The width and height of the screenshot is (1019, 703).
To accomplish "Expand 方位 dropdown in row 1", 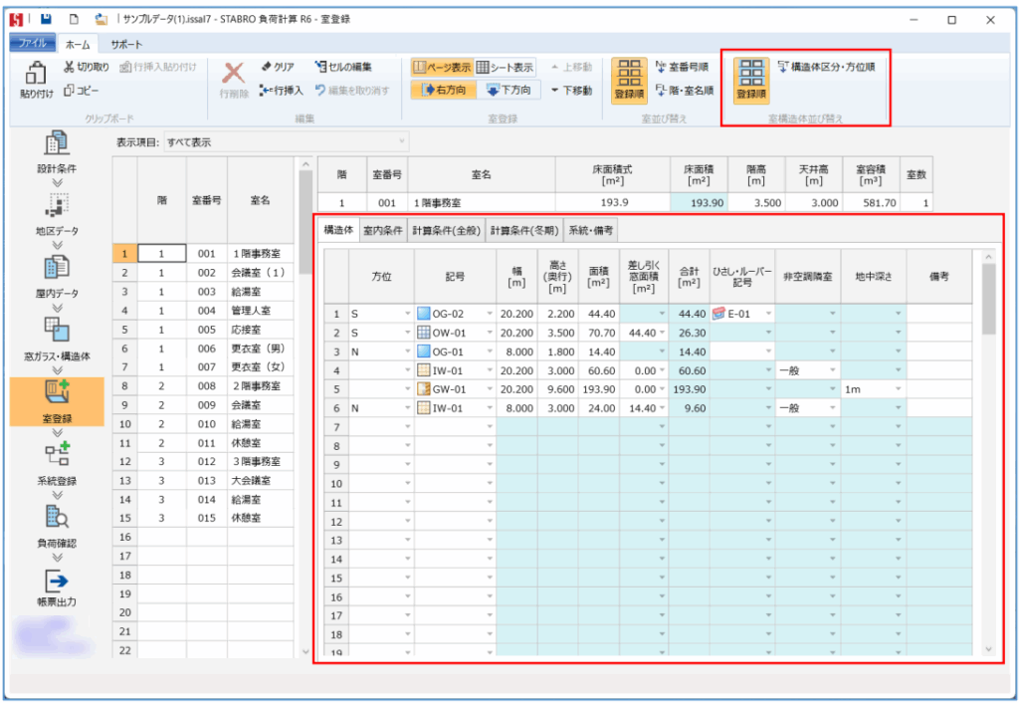I will click(407, 314).
